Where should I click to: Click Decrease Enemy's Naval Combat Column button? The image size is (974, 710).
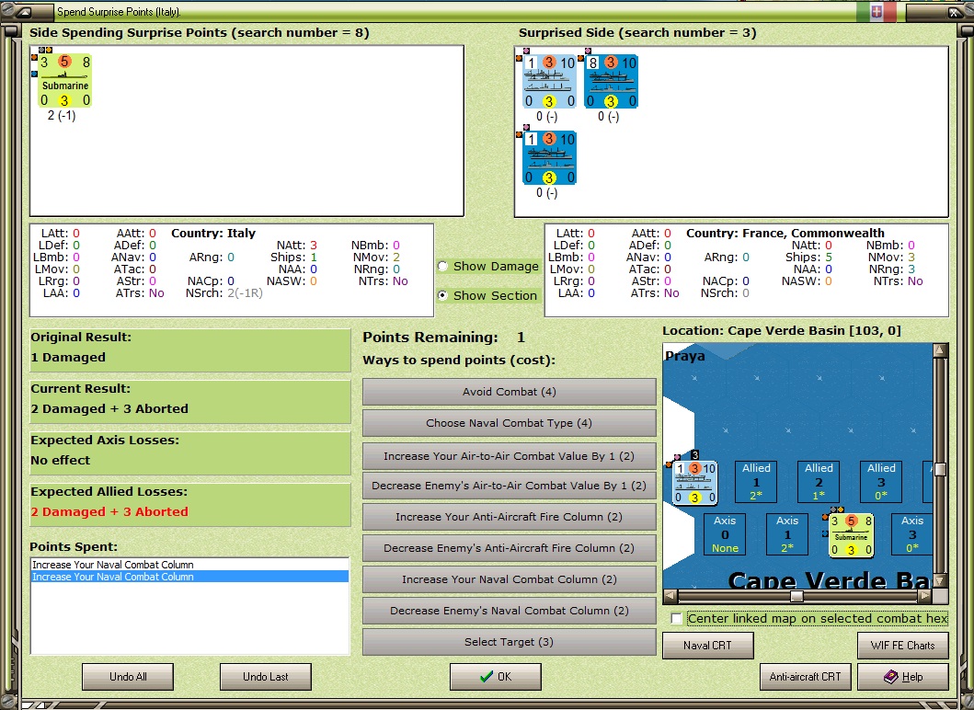509,611
